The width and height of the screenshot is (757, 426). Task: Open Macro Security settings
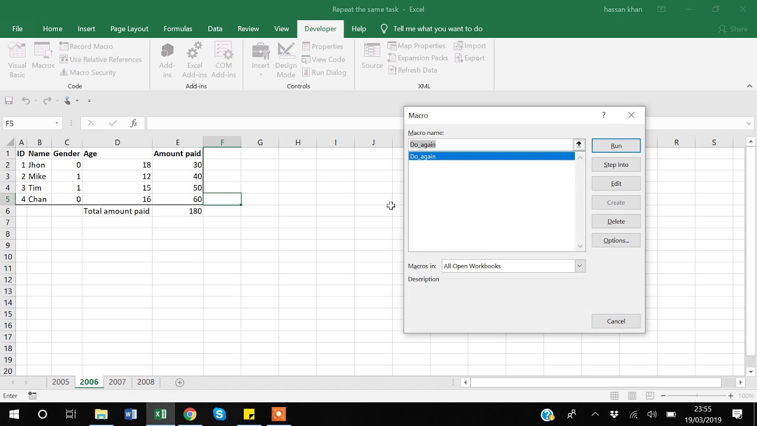point(88,72)
